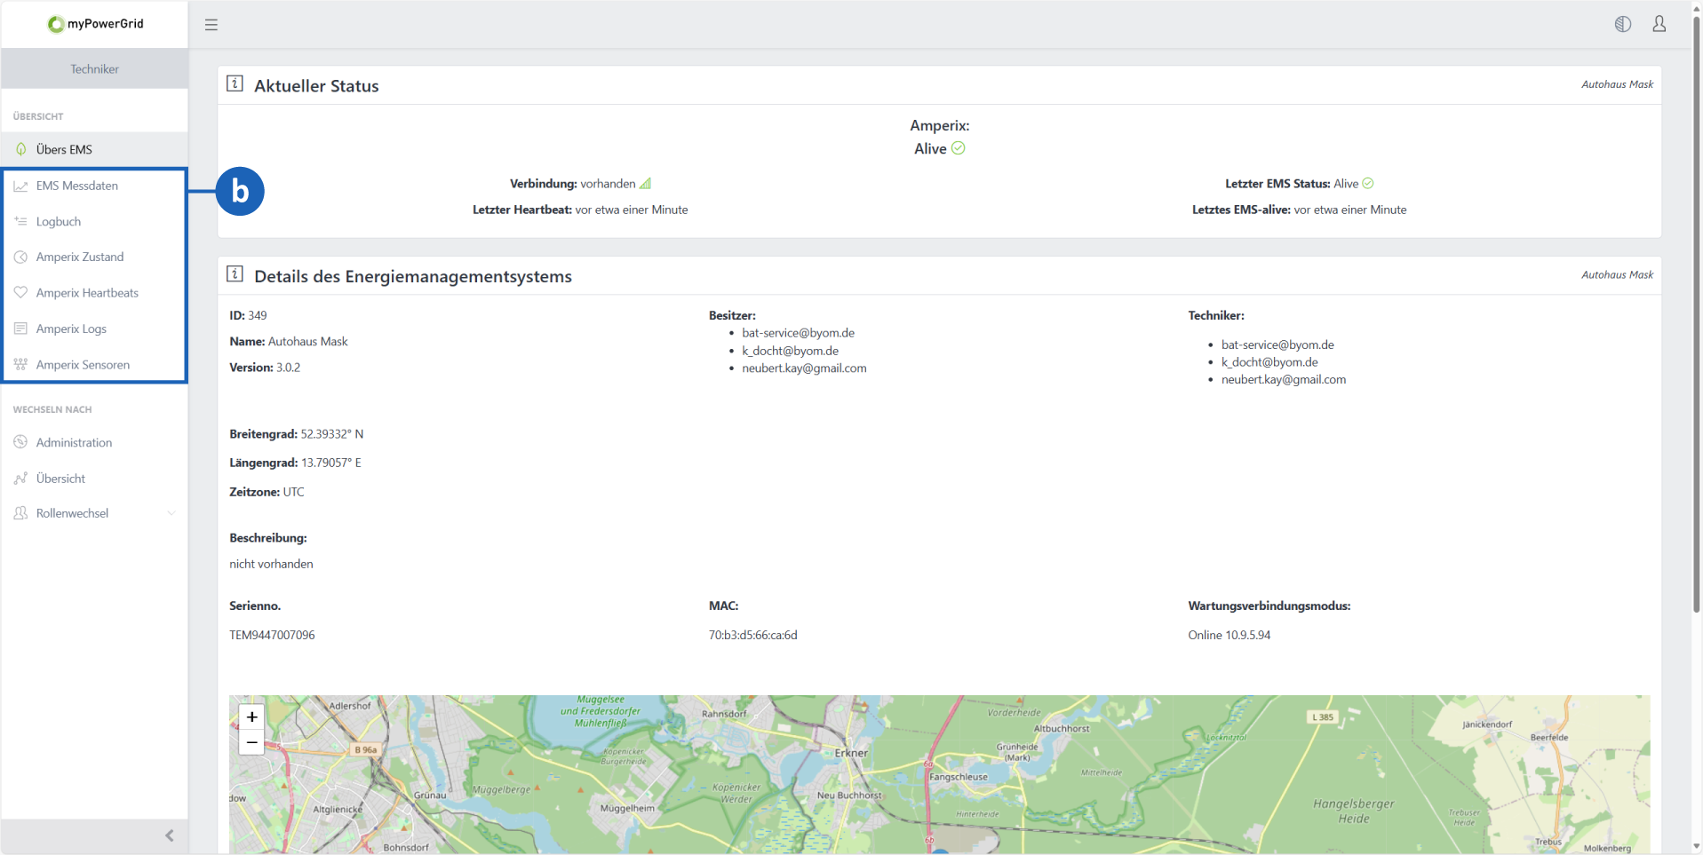Click the Amperix Sensoren icon
Screen dimensions: 1703x855
(20, 364)
